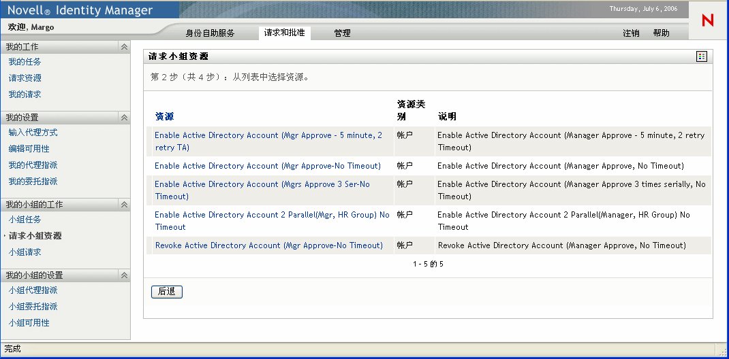The height and width of the screenshot is (359, 729).
Task: Select Enable AD Account Mgr Approve-No Timeout resource
Action: 268,166
